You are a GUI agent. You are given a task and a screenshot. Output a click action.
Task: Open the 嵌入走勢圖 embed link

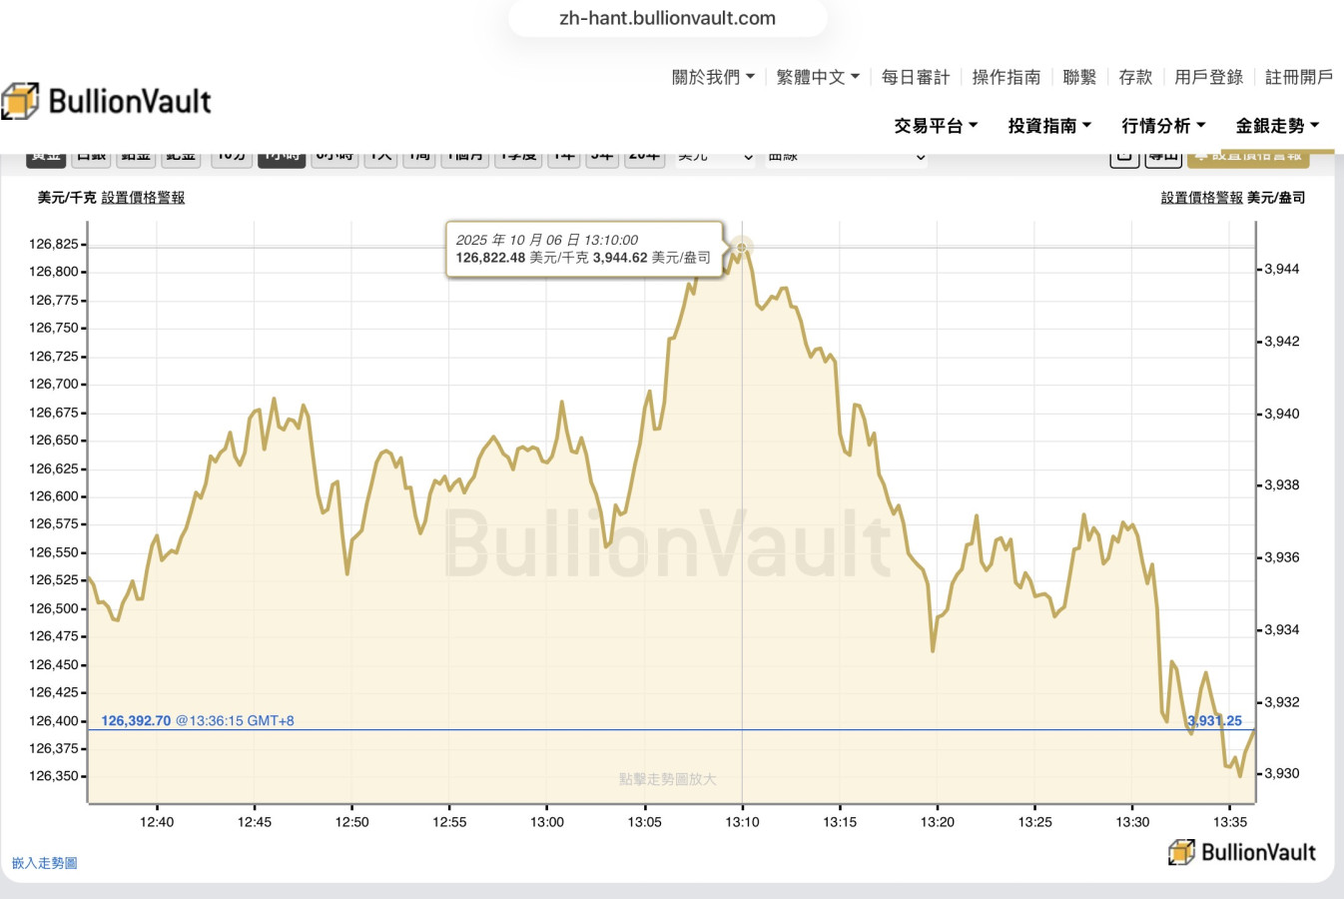click(45, 863)
